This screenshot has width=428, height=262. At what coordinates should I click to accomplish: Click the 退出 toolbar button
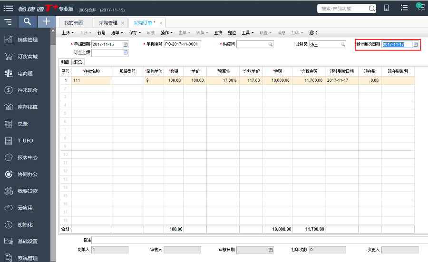coord(313,33)
